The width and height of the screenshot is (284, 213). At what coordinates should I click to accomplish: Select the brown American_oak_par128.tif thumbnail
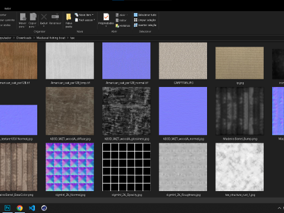click(18, 61)
